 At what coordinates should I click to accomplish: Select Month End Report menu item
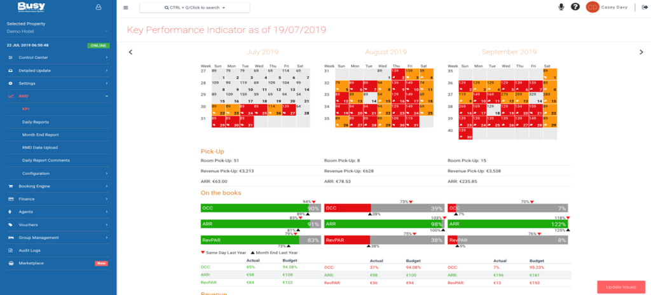click(40, 135)
